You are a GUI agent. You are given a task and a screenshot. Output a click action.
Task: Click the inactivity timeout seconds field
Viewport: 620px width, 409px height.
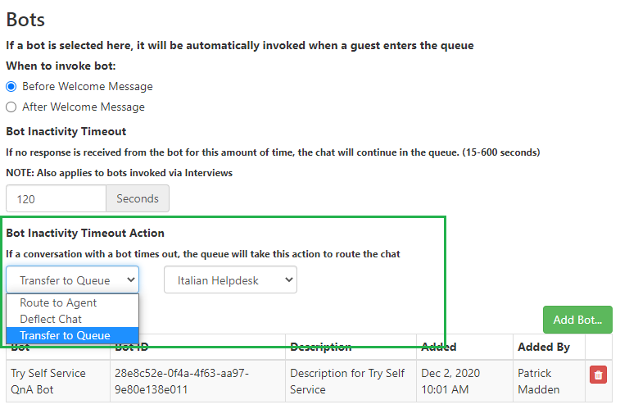tap(56, 198)
